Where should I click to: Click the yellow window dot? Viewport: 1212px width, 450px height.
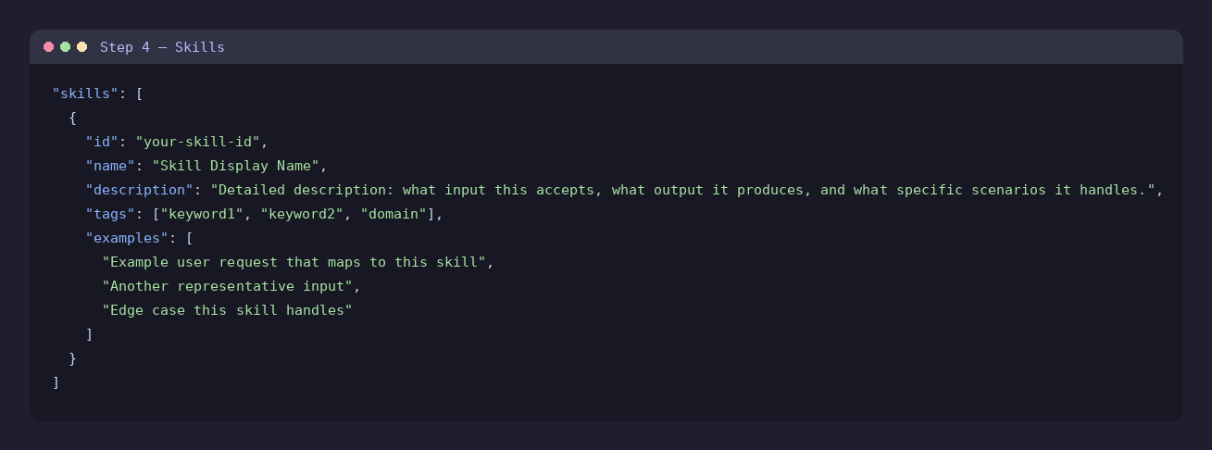pos(82,47)
